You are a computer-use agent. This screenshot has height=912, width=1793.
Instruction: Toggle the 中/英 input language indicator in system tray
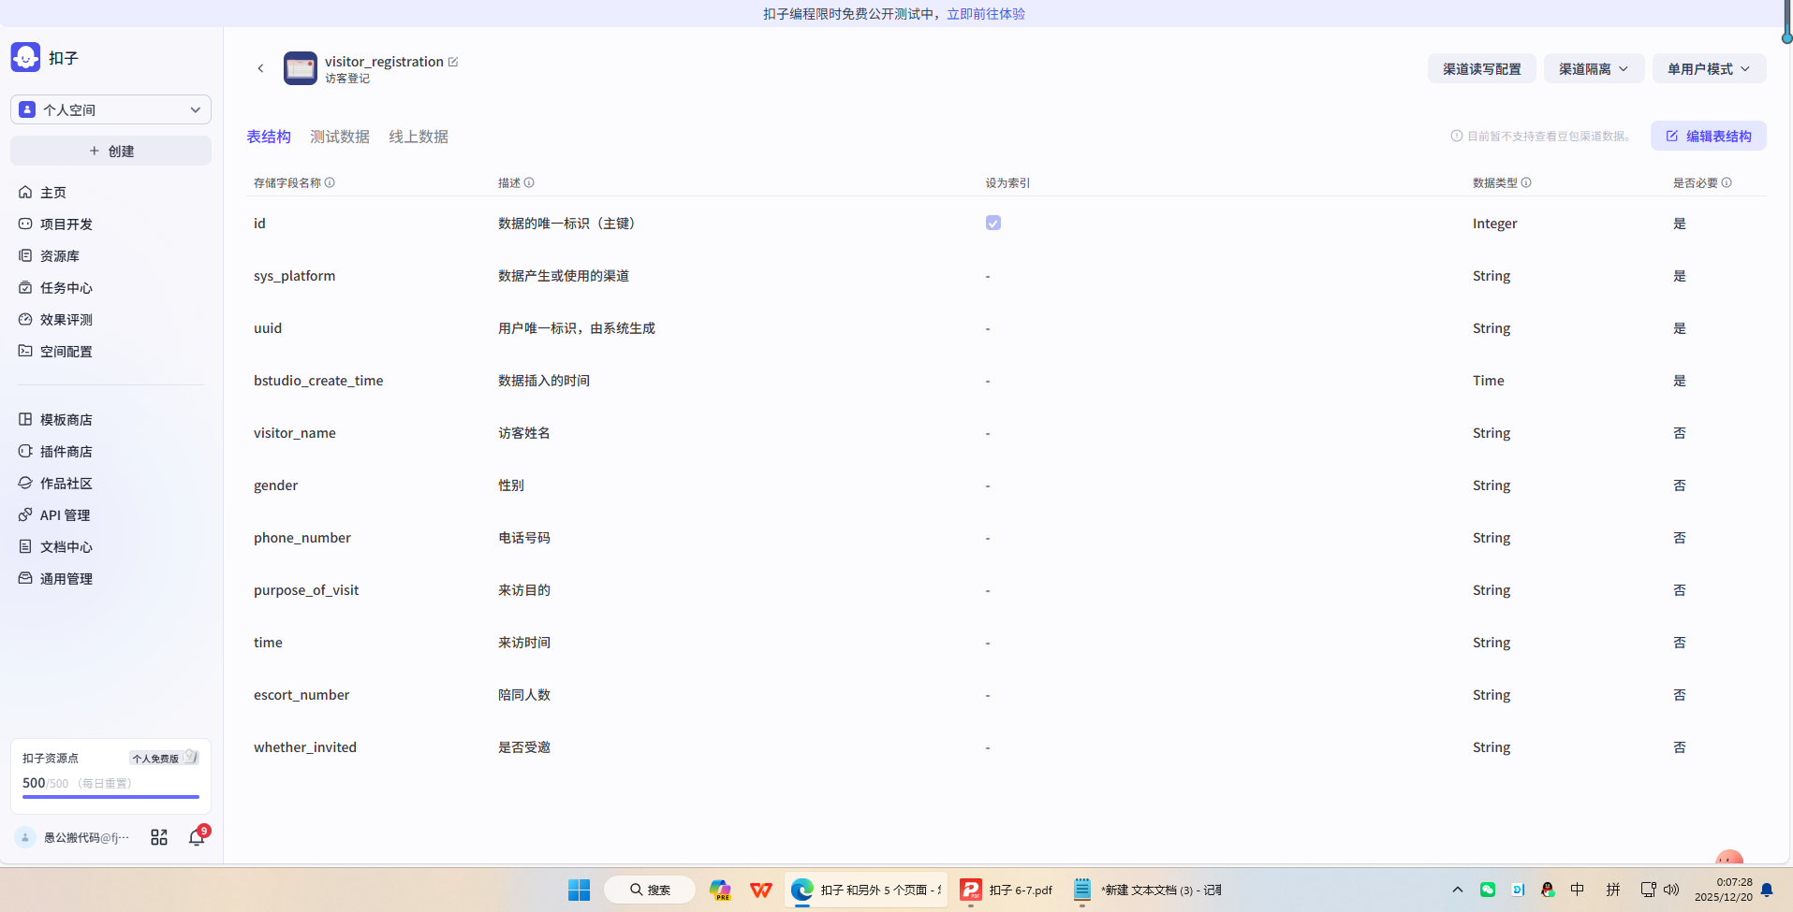pyautogui.click(x=1578, y=890)
